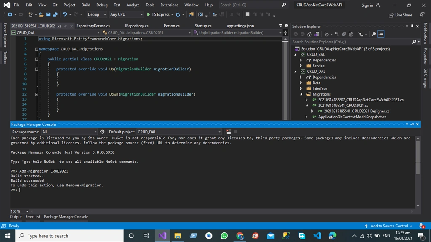Screen dimensions: 431x242
Task: Open the Build menu
Action: [x=86, y=5]
